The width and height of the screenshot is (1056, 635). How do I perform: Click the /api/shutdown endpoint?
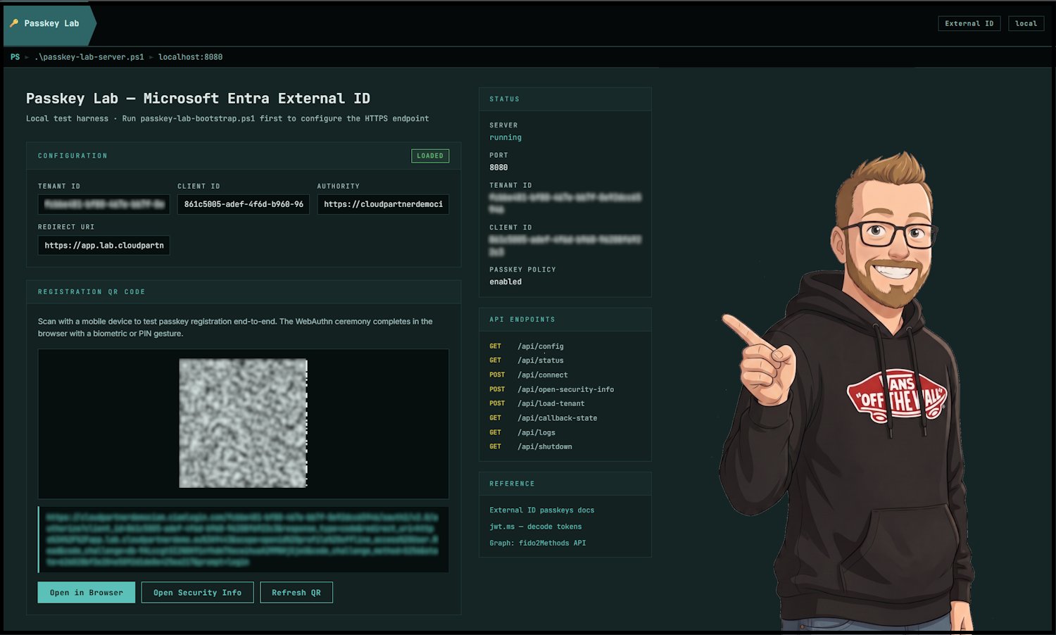[x=545, y=446]
